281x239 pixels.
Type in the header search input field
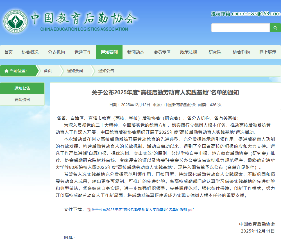pyautogui.click(x=240, y=28)
